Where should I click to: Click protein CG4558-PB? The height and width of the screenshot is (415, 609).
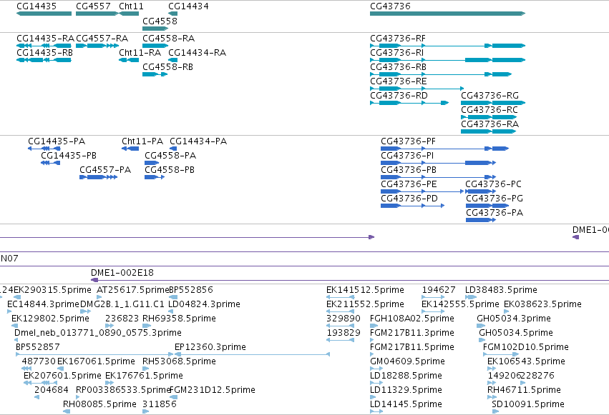(154, 177)
